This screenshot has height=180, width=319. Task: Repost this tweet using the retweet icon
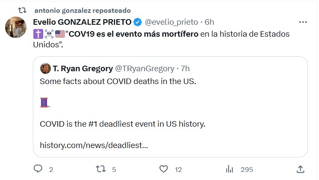(101, 169)
